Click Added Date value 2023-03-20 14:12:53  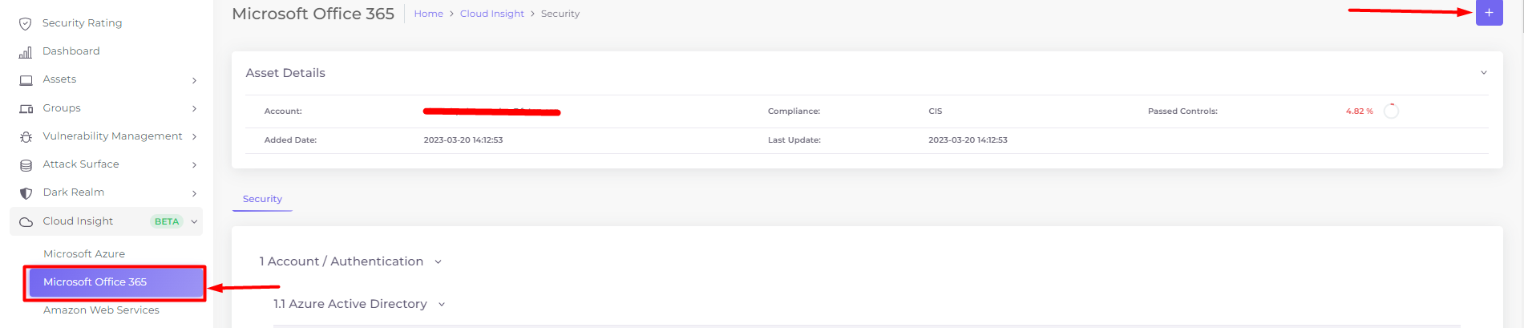463,140
